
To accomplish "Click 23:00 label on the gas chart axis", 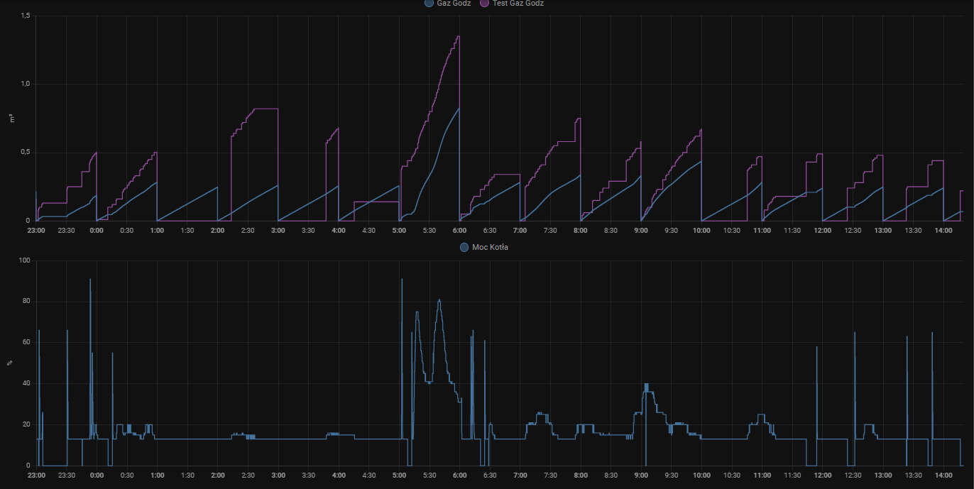I will (36, 230).
